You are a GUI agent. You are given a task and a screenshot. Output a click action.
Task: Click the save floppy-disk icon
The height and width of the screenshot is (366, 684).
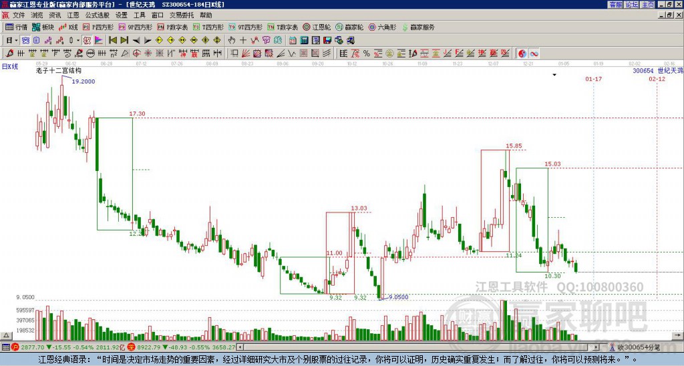click(327, 41)
